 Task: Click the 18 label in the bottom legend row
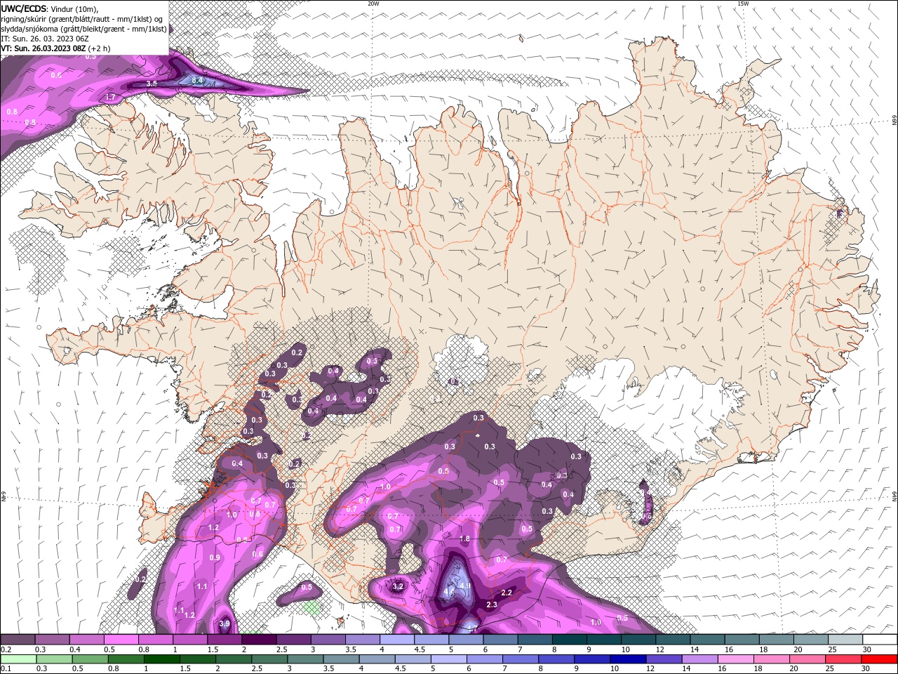(757, 669)
